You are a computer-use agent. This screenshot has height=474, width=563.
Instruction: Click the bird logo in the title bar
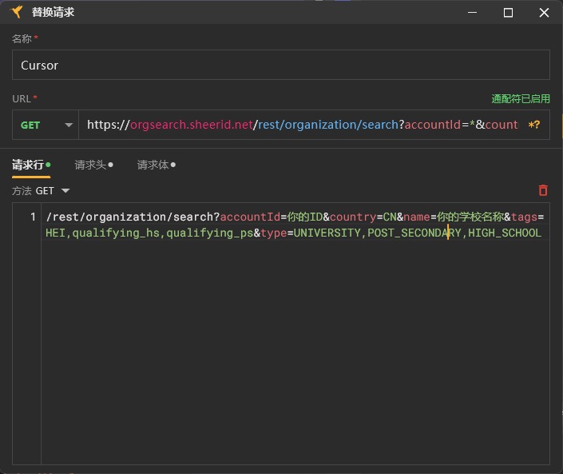pyautogui.click(x=16, y=13)
